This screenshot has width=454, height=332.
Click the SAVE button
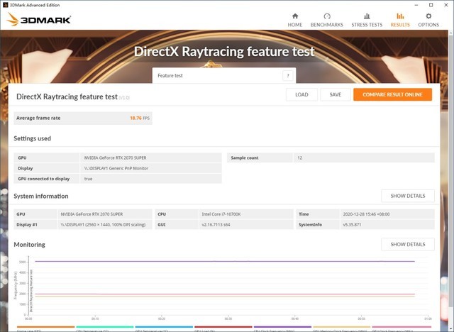click(336, 94)
